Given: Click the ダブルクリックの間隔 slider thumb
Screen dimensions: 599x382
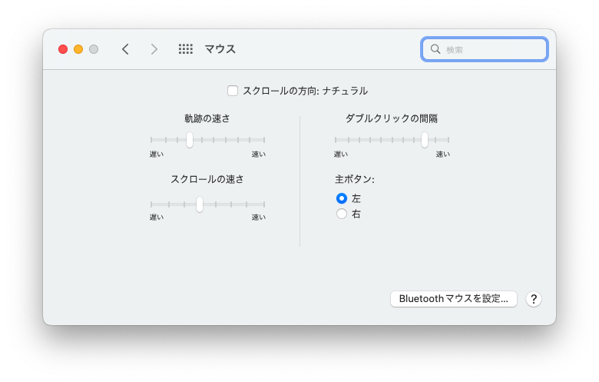Looking at the screenshot, I should click(425, 140).
